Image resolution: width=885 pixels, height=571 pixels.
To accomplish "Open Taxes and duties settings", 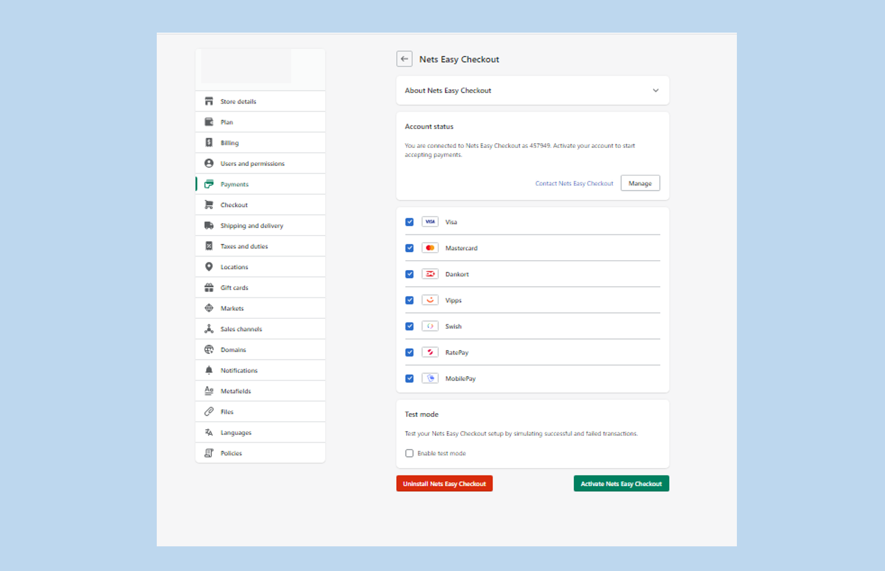I will click(x=260, y=246).
